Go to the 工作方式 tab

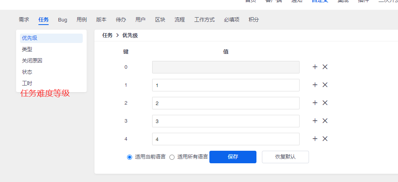[204, 20]
